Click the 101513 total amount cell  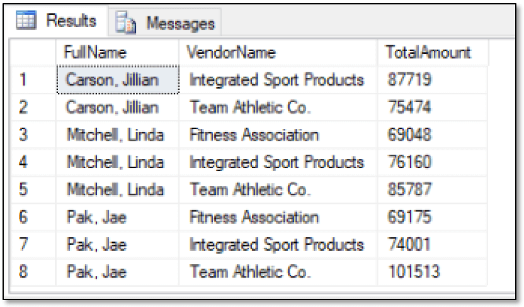coord(433,272)
